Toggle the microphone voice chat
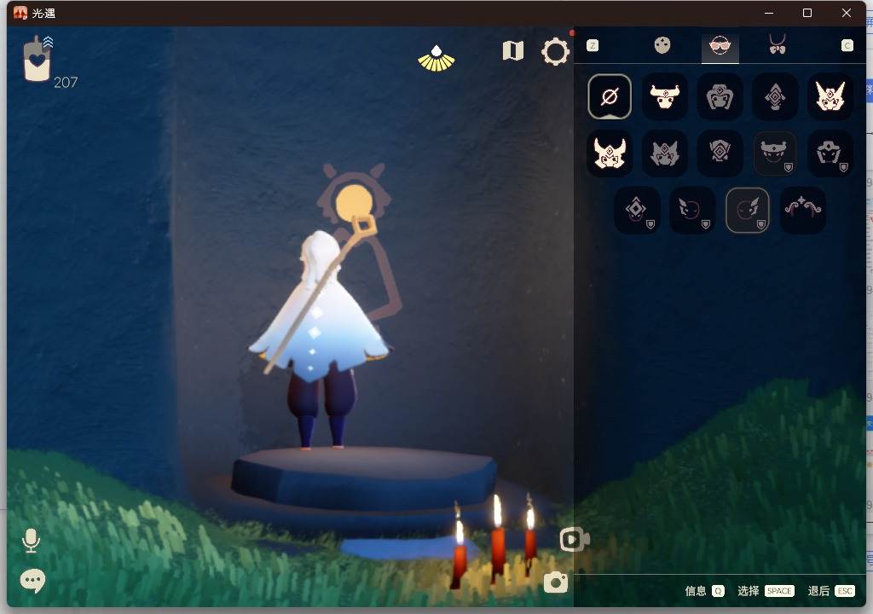 coord(32,541)
